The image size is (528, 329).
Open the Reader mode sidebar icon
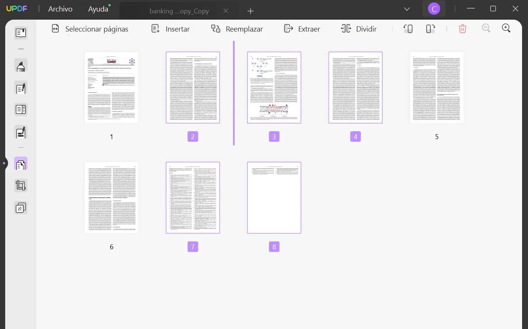(21, 33)
